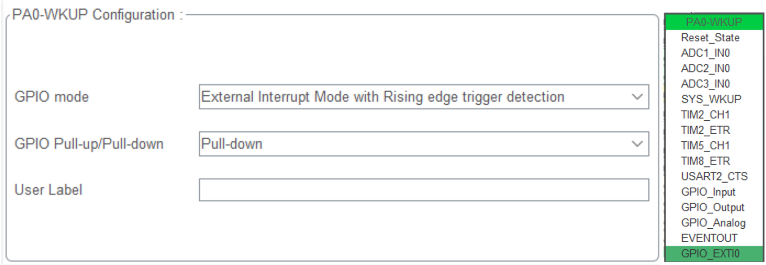Choose ADC1_IN0 pin function

[705, 53]
